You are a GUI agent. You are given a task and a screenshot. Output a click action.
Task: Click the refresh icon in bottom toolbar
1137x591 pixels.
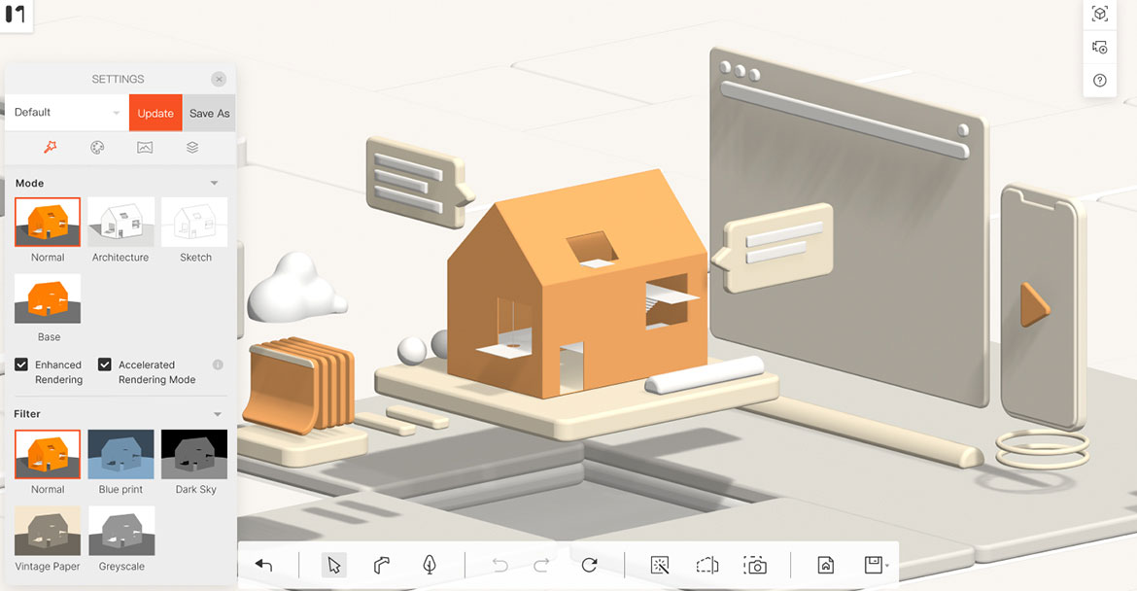pos(589,566)
